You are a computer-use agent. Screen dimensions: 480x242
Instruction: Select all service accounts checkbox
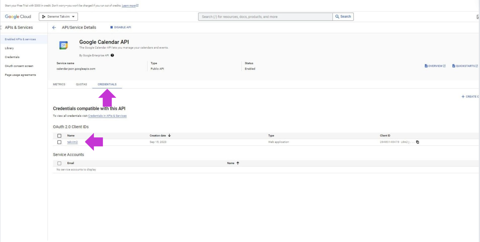[59, 163]
